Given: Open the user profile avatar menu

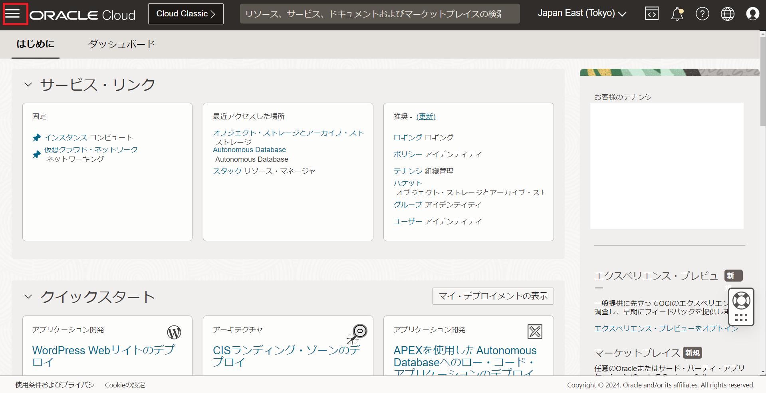Looking at the screenshot, I should point(752,13).
